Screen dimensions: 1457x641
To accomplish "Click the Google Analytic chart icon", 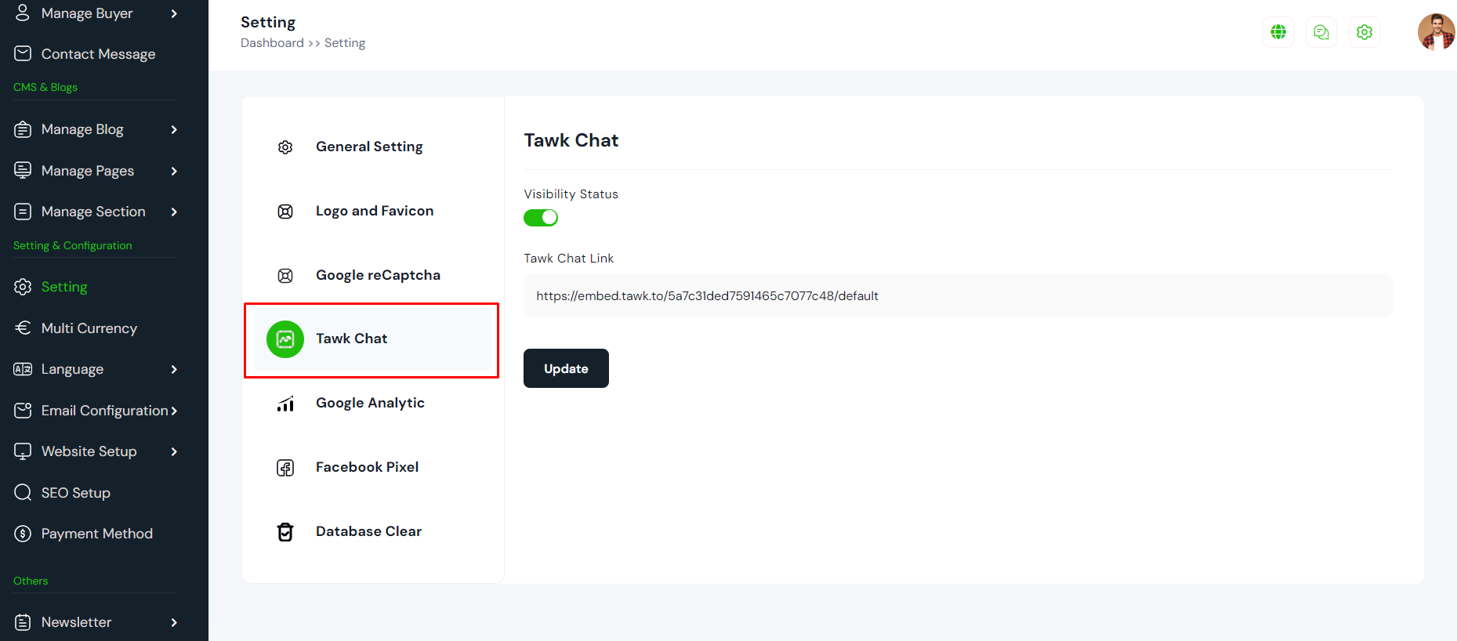I will (x=285, y=404).
